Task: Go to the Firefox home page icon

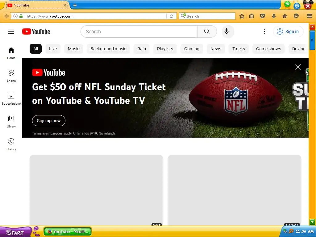Action: (x=285, y=16)
